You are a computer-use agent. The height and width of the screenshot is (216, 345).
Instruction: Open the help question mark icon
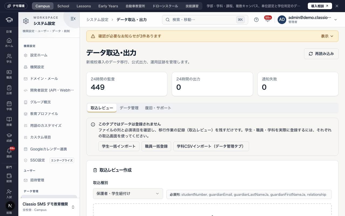coord(256,20)
